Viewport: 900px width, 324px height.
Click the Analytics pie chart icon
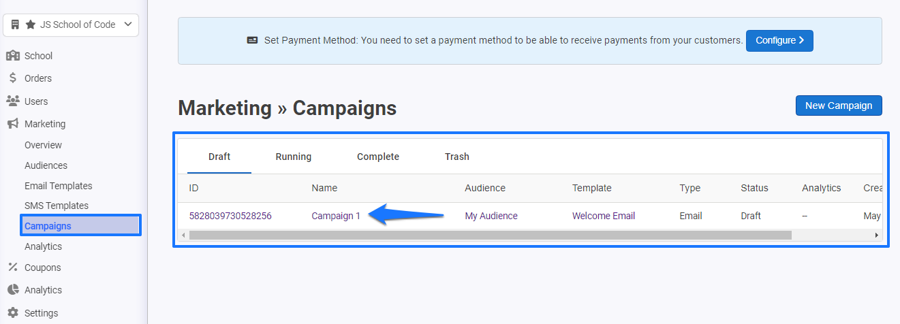pos(12,290)
